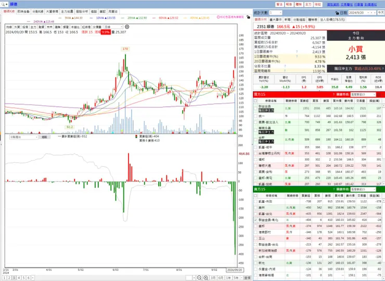Open the 新聞 tab in right panel

287,19
